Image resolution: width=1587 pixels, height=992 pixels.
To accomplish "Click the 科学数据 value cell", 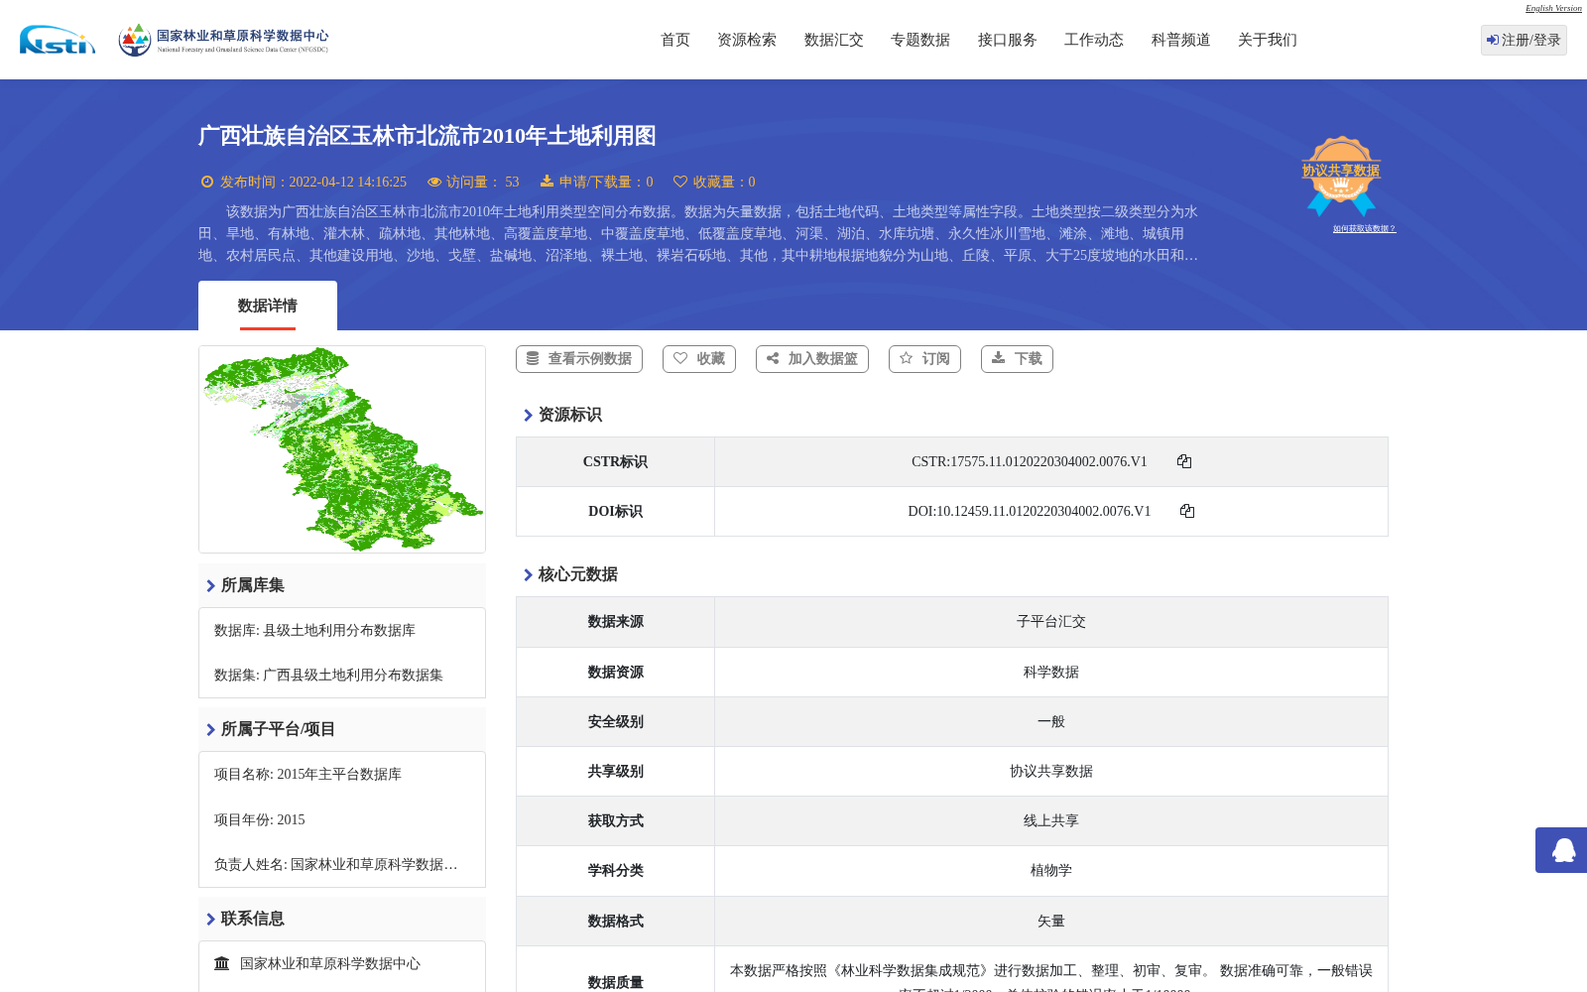I will 1051,673.
